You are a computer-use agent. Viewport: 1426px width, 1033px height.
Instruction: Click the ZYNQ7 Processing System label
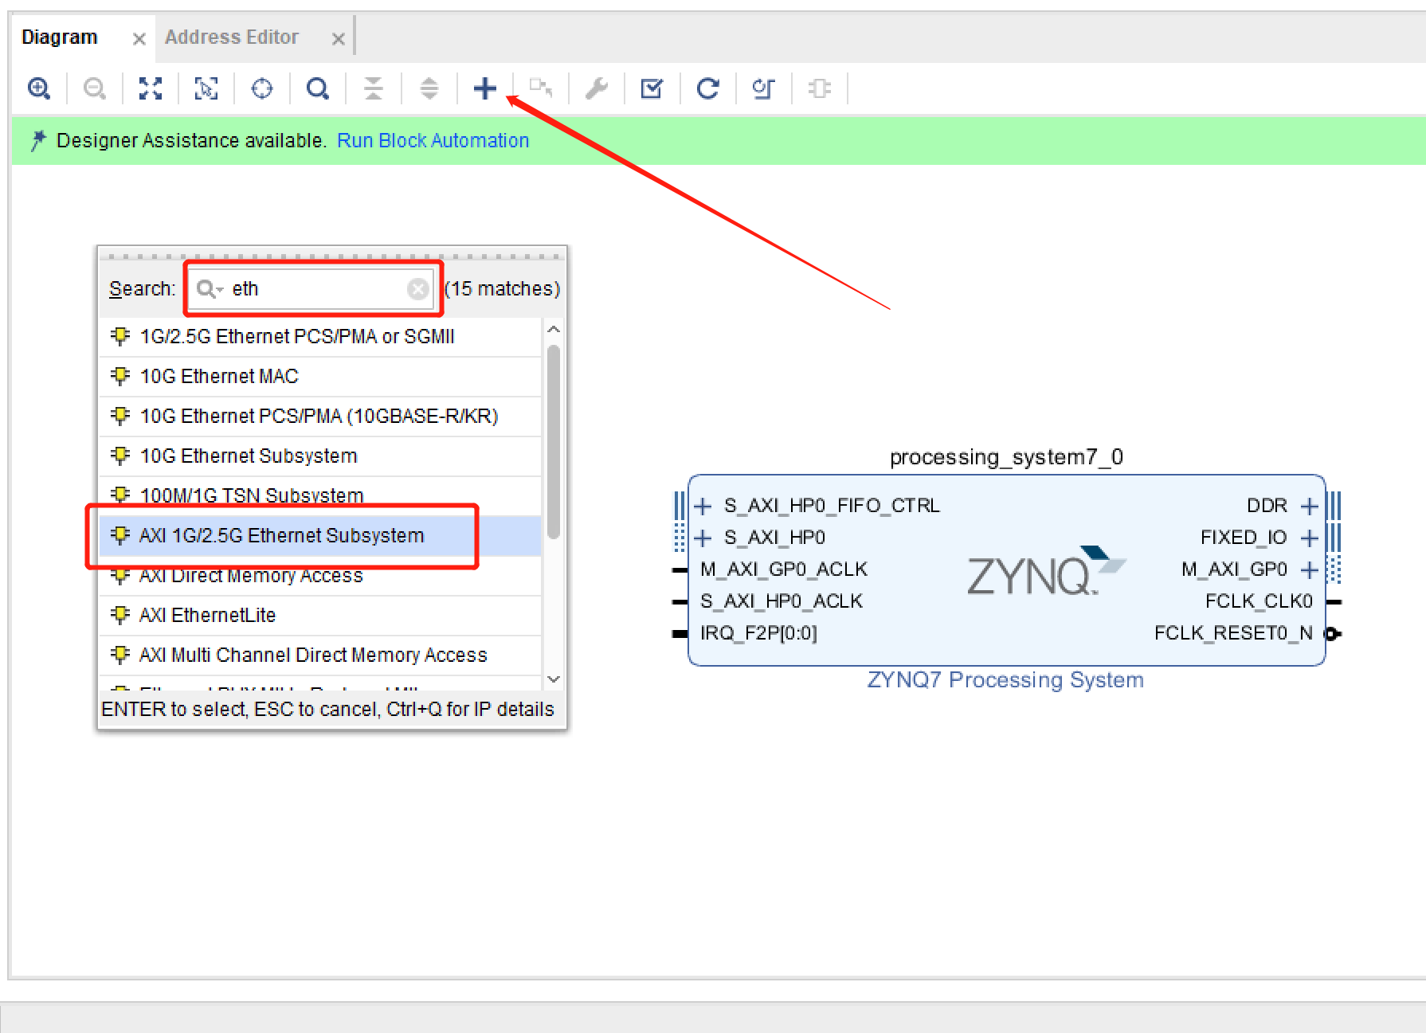[1005, 679]
